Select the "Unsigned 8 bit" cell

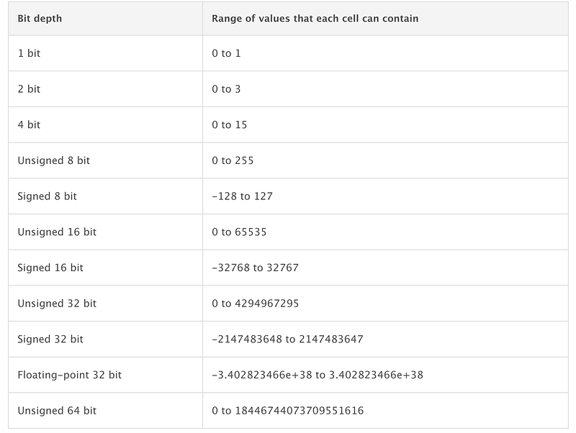pos(53,160)
